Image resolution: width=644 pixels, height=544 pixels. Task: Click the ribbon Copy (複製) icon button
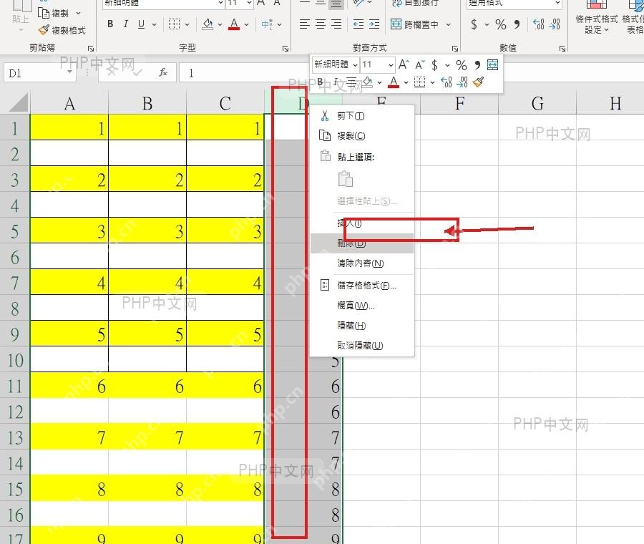click(44, 13)
